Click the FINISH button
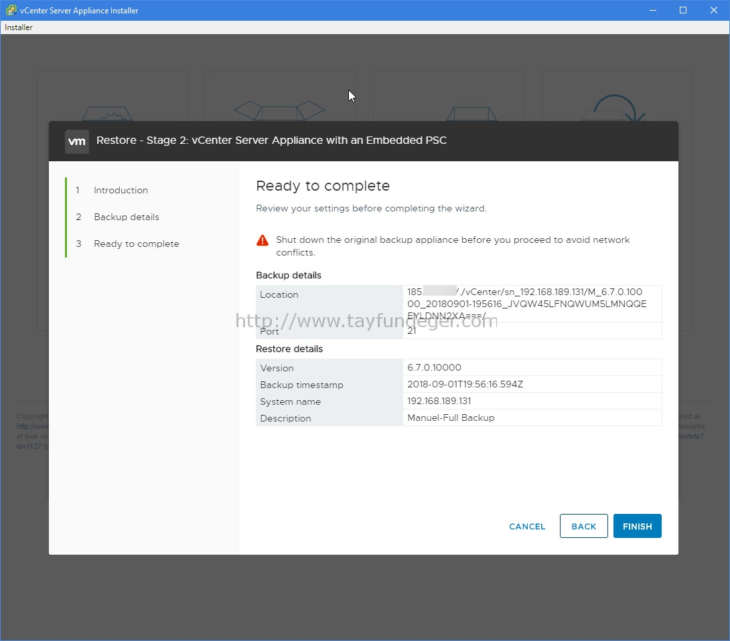 (637, 526)
